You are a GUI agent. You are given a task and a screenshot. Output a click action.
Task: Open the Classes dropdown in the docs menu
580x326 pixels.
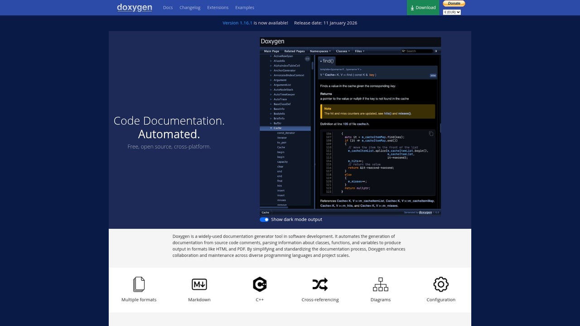pyautogui.click(x=342, y=51)
